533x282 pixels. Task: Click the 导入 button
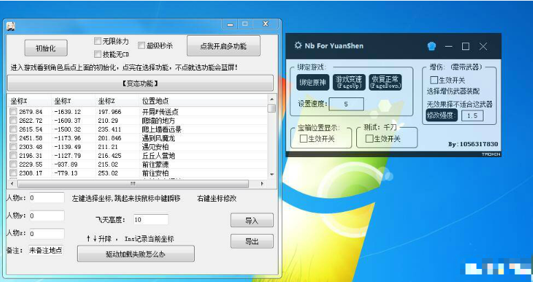click(252, 221)
